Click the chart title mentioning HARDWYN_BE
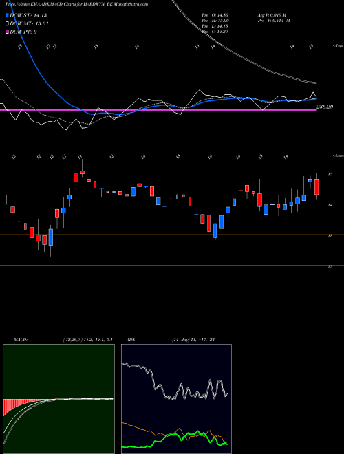Viewport: 344px width, 454px height. coord(77,4)
